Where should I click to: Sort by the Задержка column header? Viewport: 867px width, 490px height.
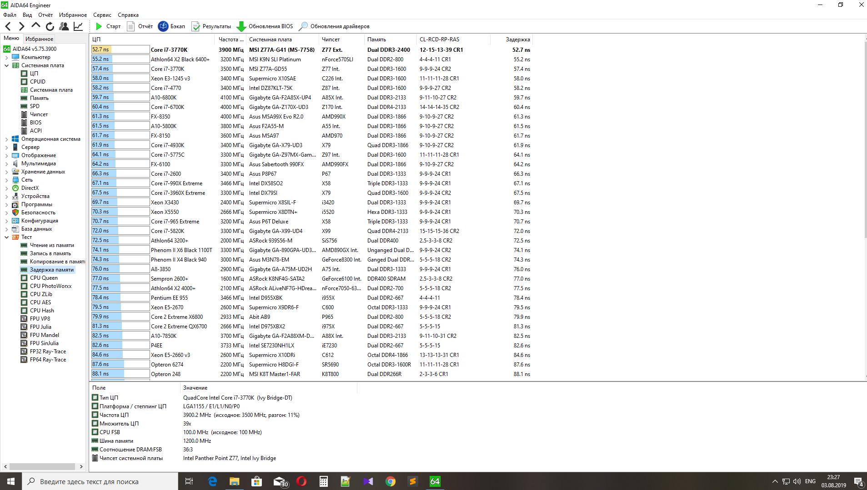point(511,40)
